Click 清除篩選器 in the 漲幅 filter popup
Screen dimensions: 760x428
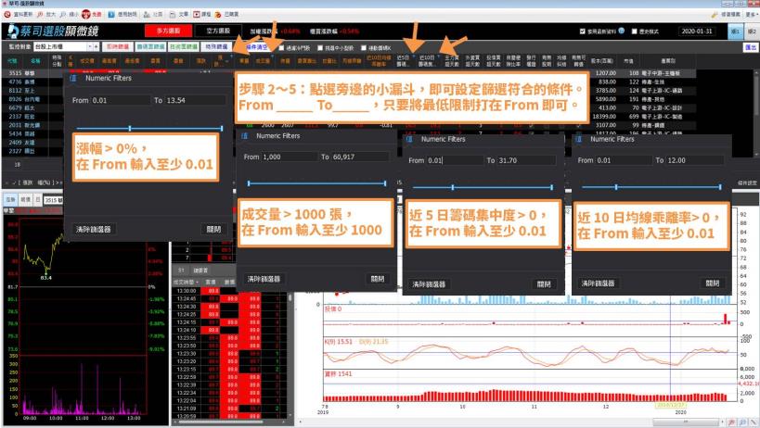(94, 229)
